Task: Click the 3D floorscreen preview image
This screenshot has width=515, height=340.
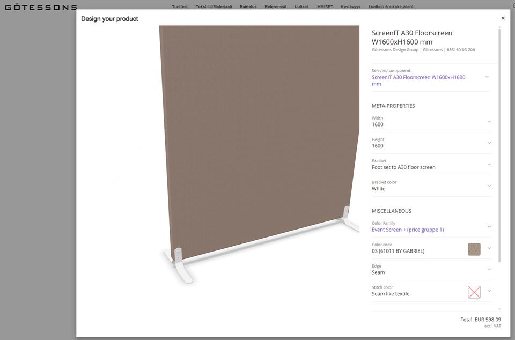Action: (x=259, y=154)
